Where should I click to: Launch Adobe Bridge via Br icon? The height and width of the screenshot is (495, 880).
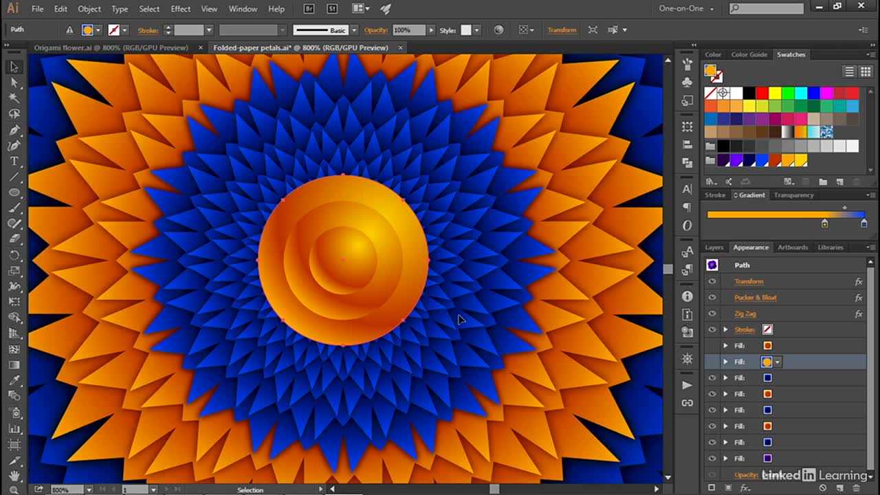pos(310,9)
